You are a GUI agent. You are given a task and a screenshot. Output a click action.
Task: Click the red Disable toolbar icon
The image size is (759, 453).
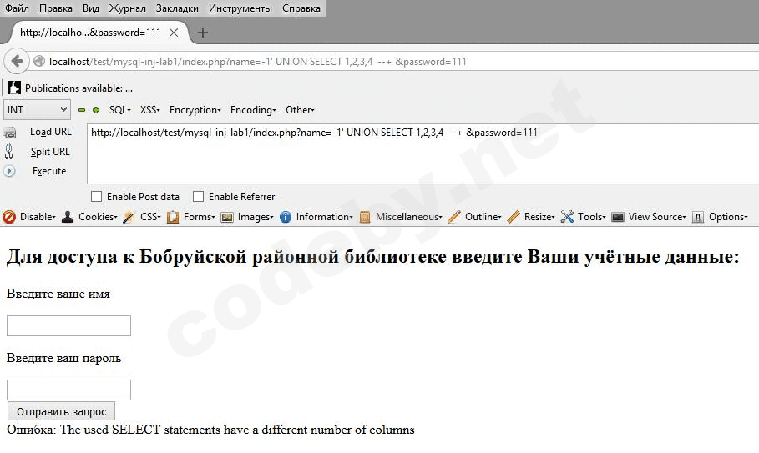8,217
